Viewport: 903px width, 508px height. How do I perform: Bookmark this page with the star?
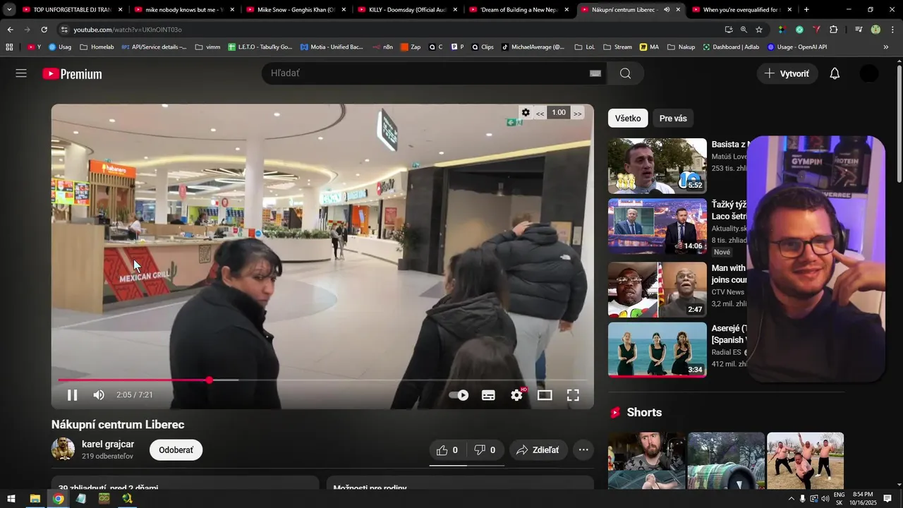tap(759, 30)
